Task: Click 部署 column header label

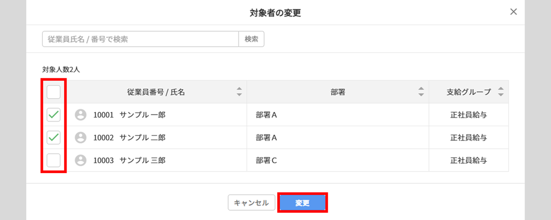Action: [338, 92]
